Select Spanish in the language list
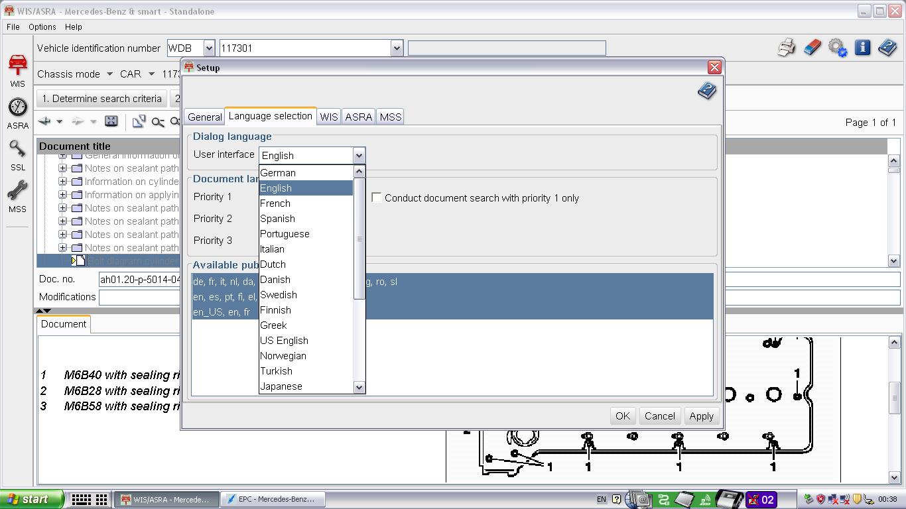Screen dimensions: 906x509 [x=306, y=218]
